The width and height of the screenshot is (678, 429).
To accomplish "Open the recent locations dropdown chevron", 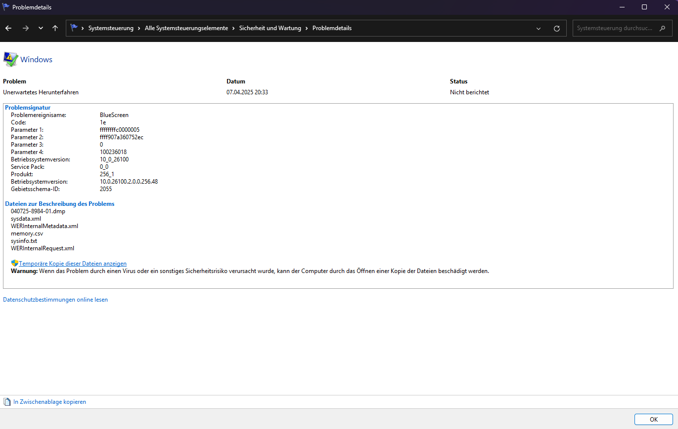I will pyautogui.click(x=41, y=28).
